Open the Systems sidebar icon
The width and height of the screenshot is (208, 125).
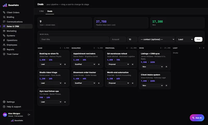pyautogui.click(x=4, y=36)
